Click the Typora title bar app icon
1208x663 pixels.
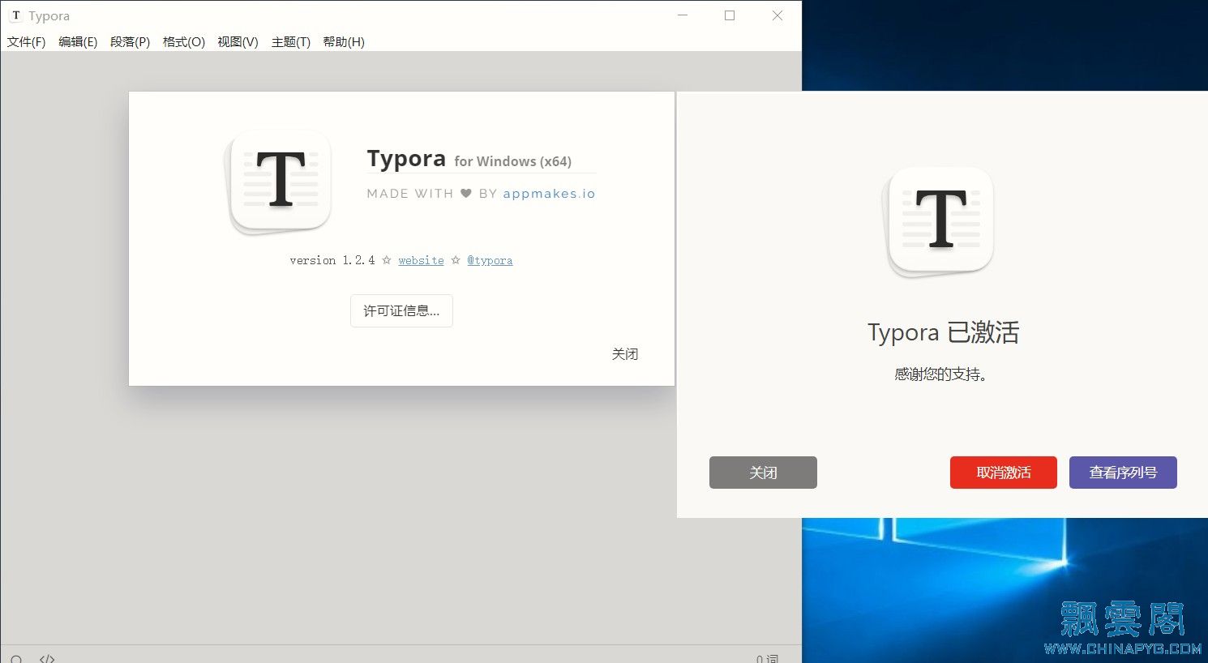(15, 15)
